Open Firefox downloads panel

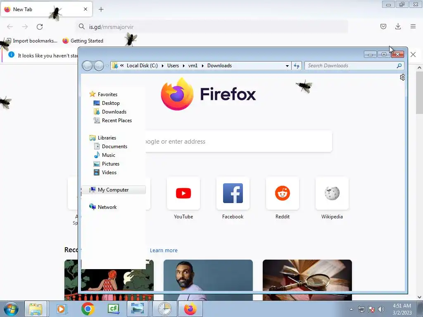pos(398,26)
